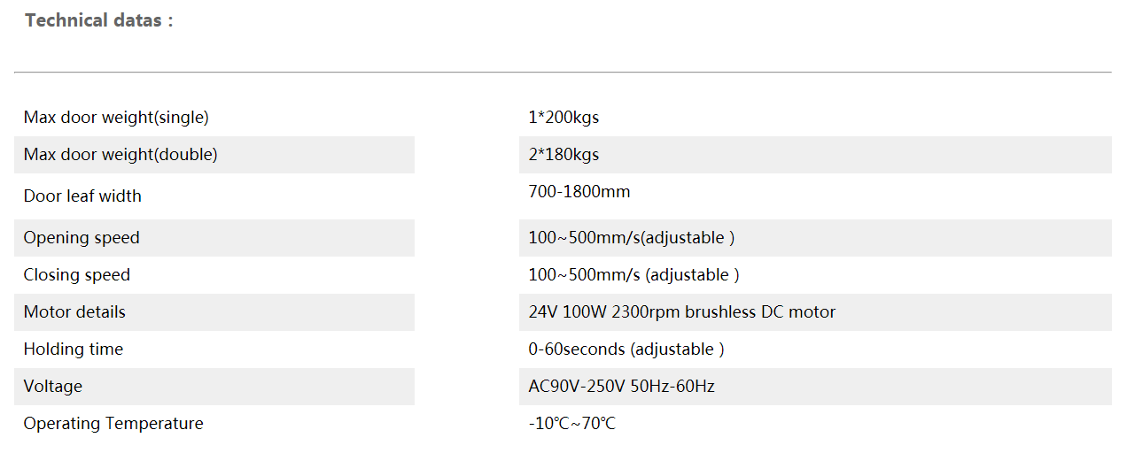
Task: Click the "Motor details" row label
Action: pos(74,312)
